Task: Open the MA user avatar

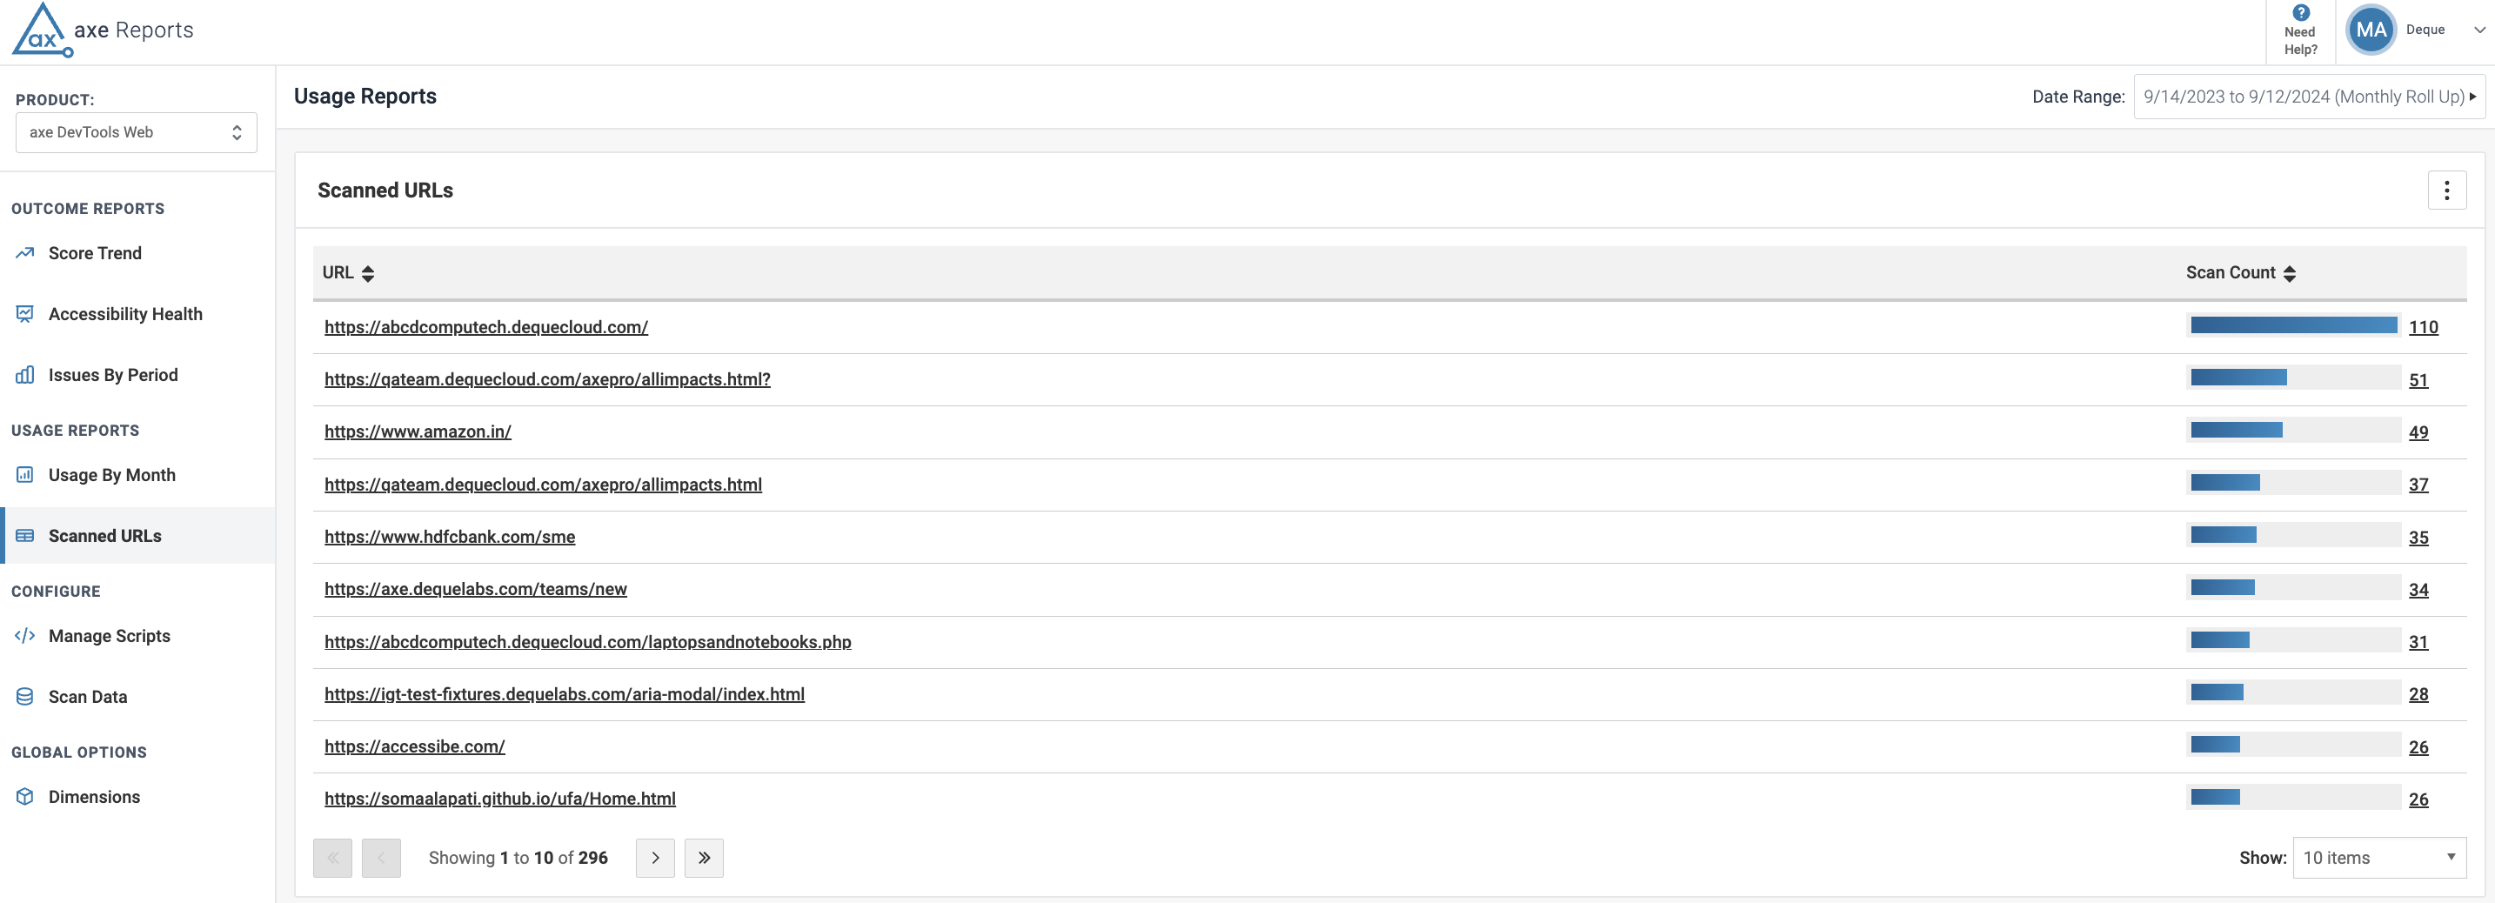Action: click(x=2370, y=30)
